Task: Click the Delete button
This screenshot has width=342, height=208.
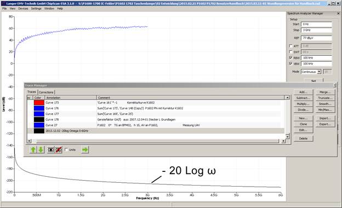Action: pos(303,138)
